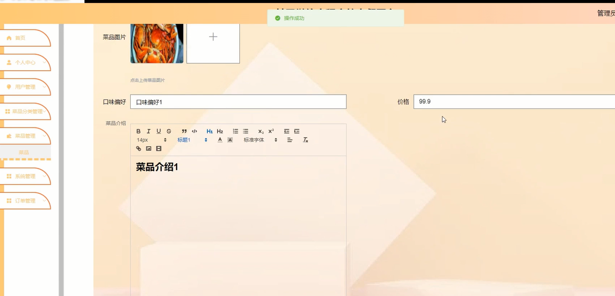
Task: Insert a code block
Action: (x=194, y=131)
